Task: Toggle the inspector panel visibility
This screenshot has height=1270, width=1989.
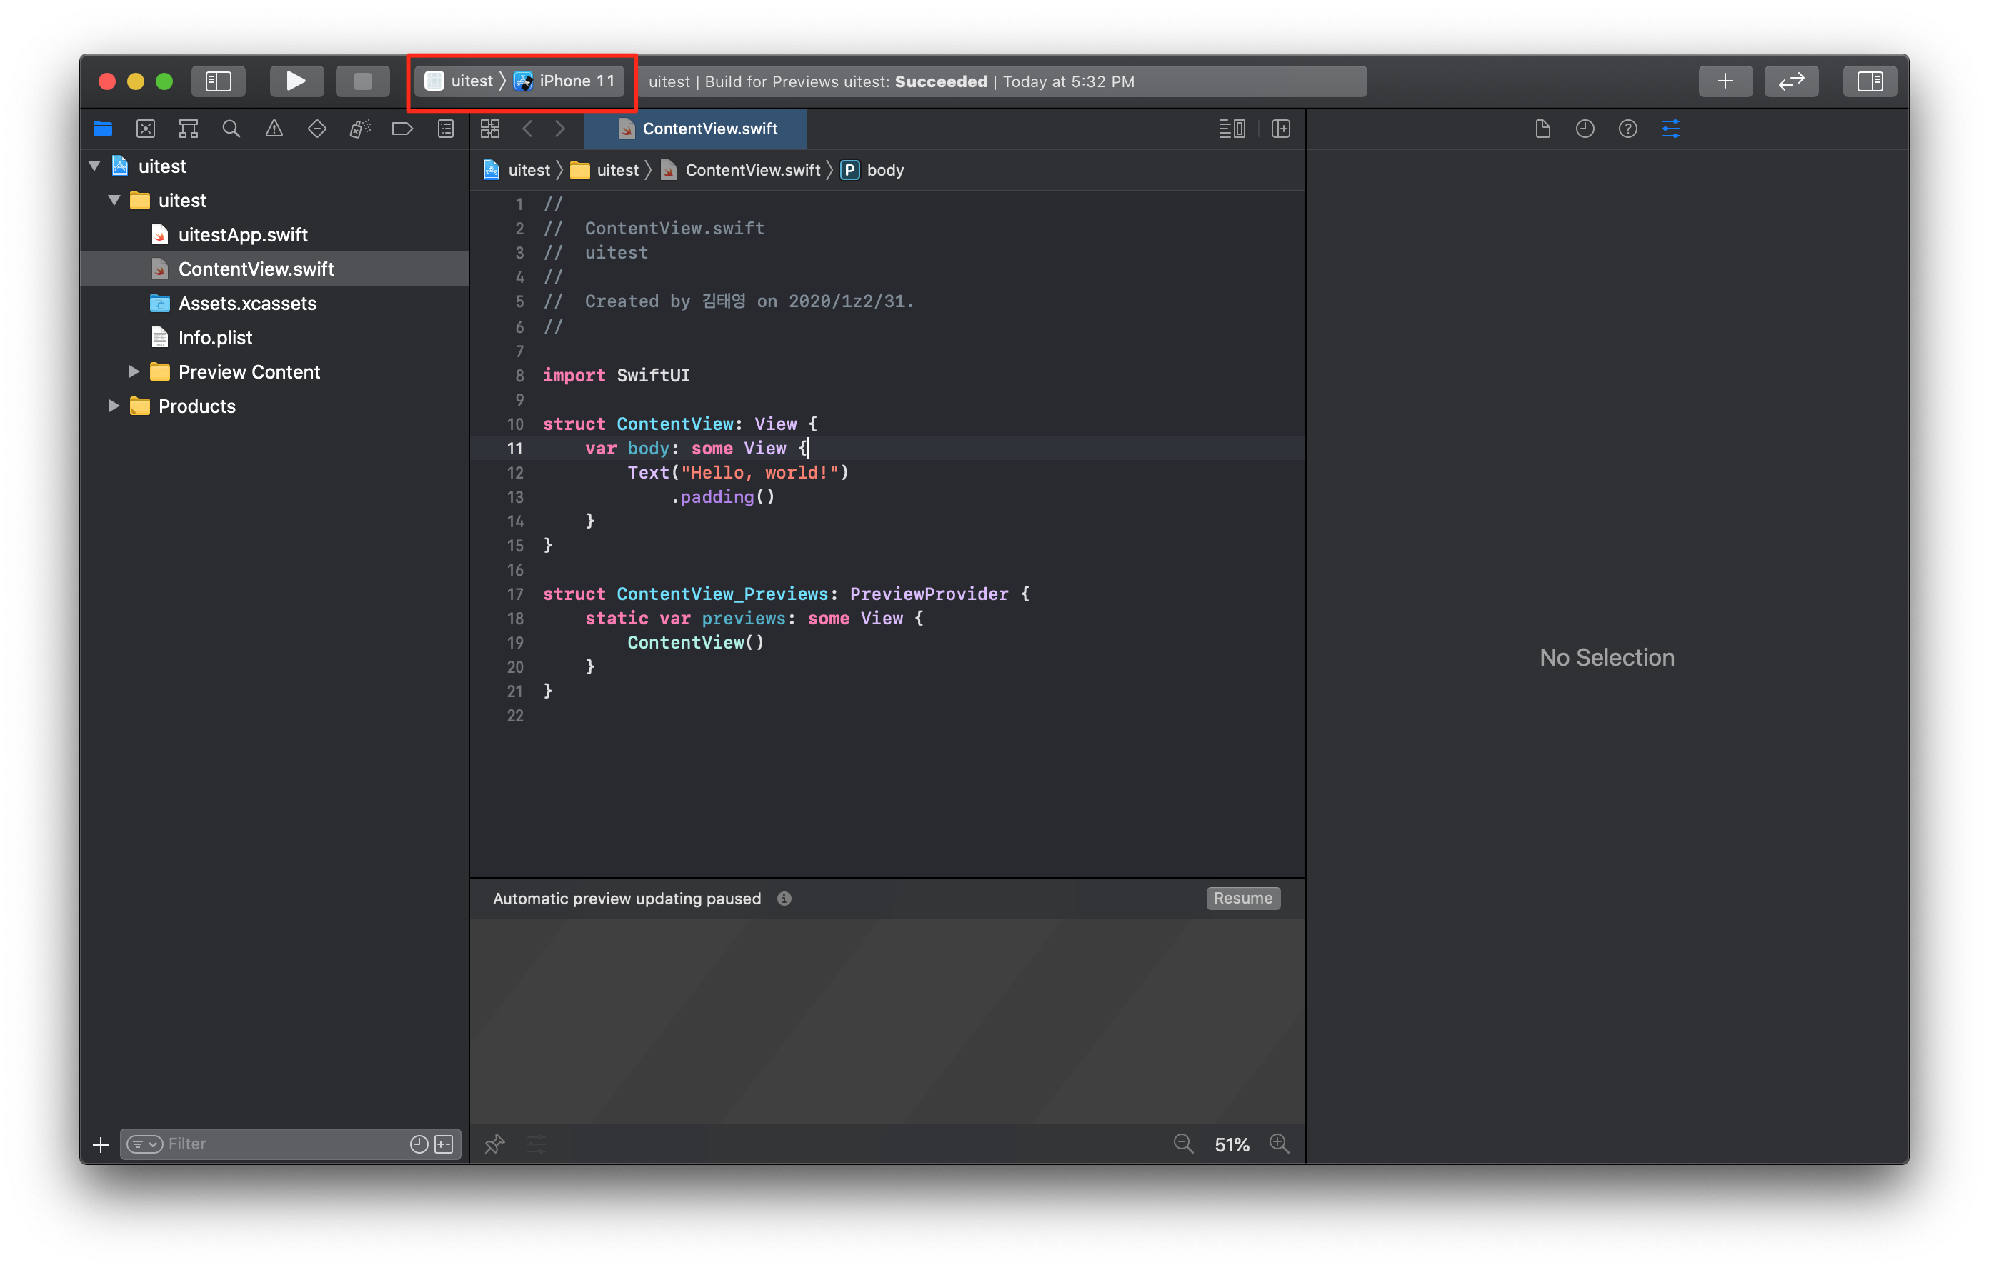Action: click(1869, 81)
